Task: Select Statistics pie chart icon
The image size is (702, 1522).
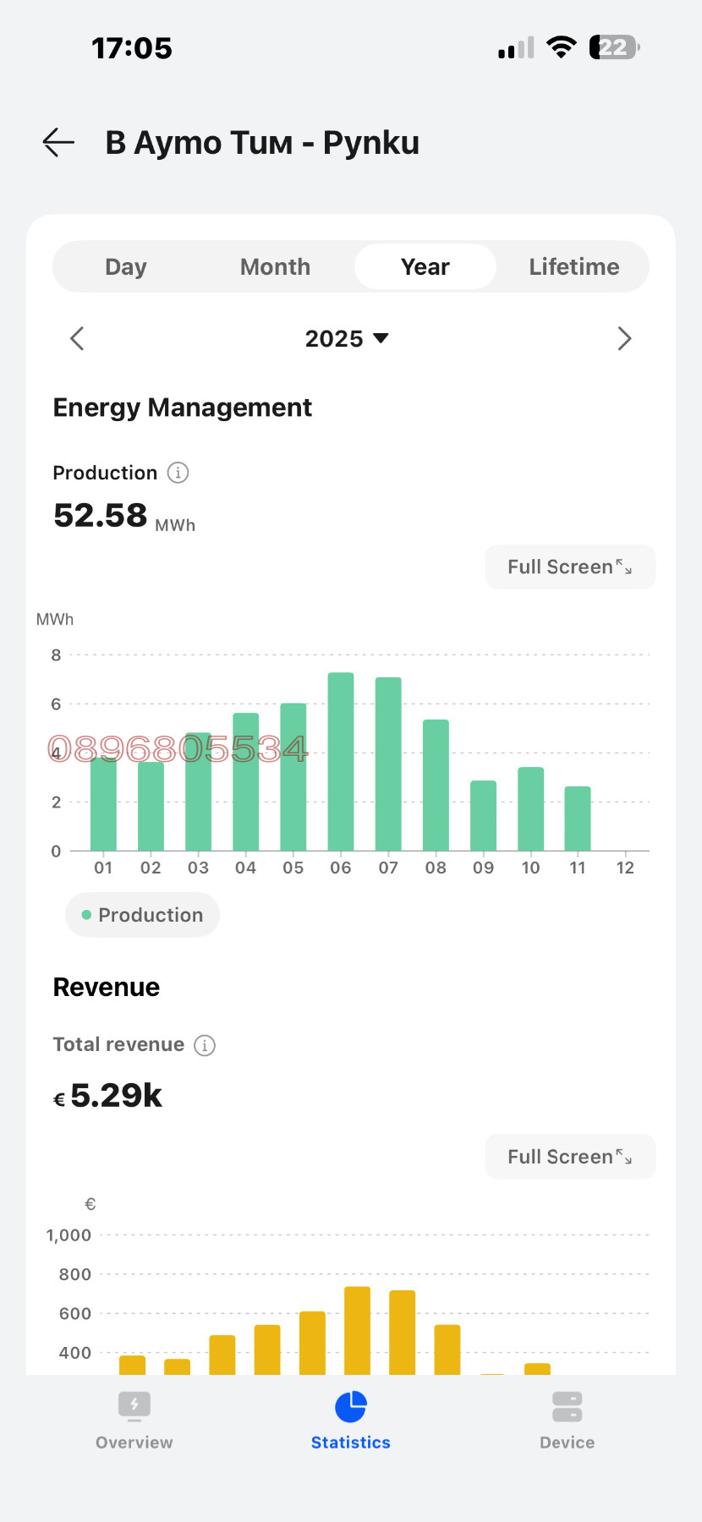Action: (350, 1407)
